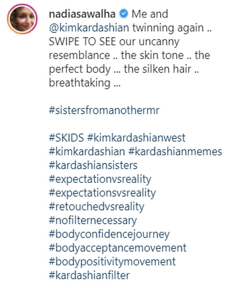Open the @kimkardashian mention
Image resolution: width=248 pixels, height=283 pixels.
pos(89,28)
